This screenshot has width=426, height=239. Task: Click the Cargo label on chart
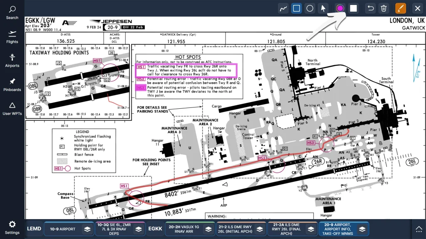[x=216, y=106]
